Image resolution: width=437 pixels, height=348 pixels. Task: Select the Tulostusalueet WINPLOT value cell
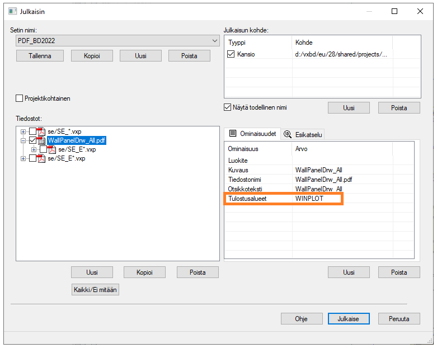[x=317, y=199]
